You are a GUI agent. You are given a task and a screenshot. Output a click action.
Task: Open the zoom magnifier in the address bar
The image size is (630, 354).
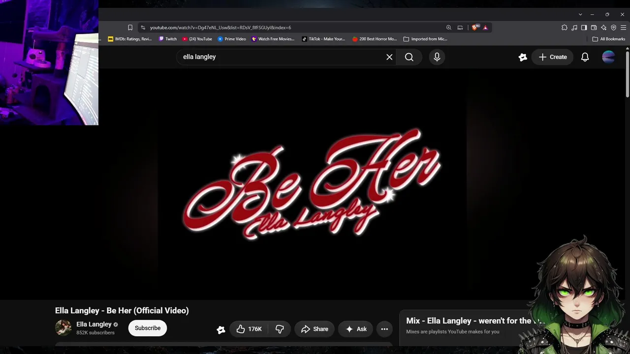point(448,28)
